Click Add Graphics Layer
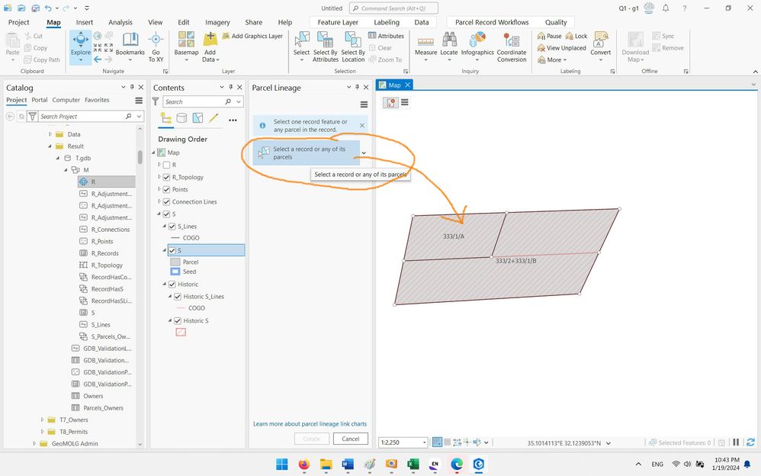 [x=252, y=36]
